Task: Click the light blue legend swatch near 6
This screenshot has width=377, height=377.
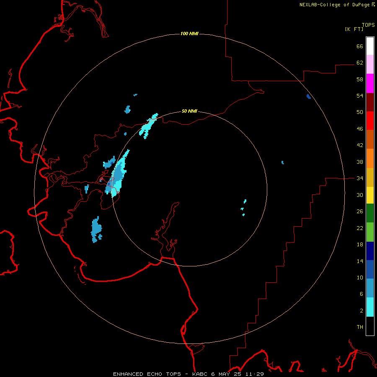Action: point(370,288)
